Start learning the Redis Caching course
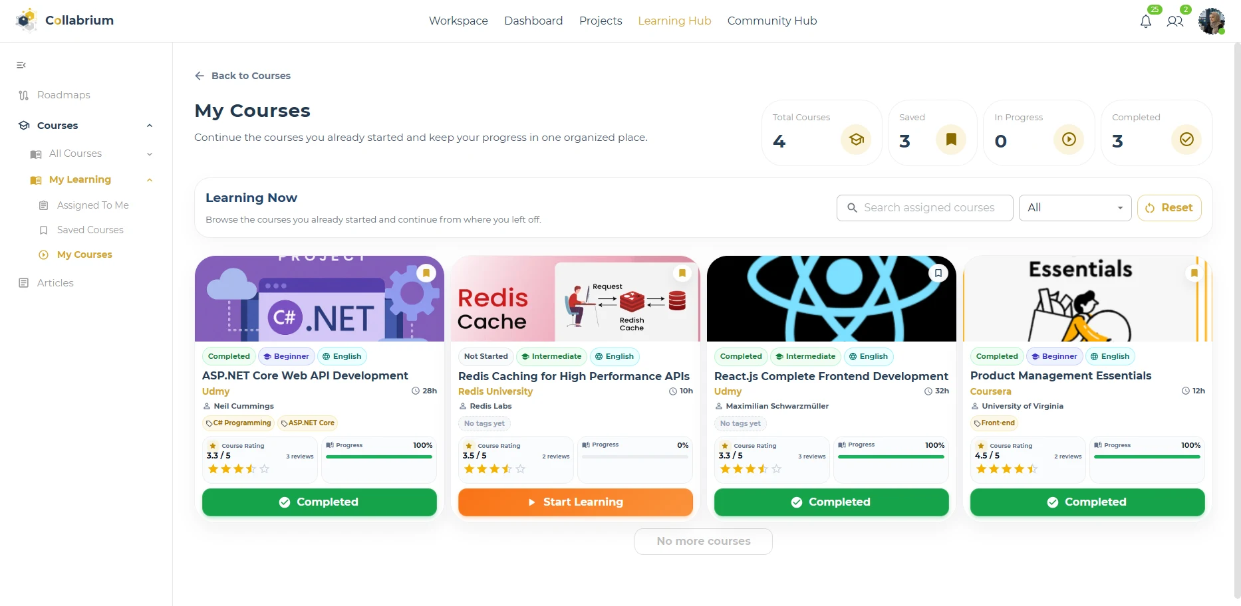The height and width of the screenshot is (606, 1241). pos(575,502)
